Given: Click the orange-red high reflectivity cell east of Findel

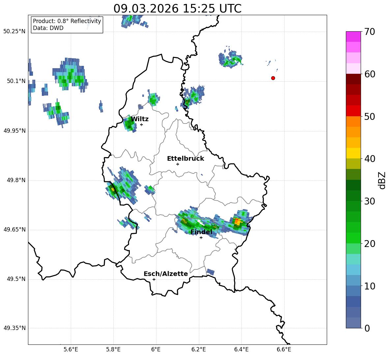Looking at the screenshot, I should point(238,221).
